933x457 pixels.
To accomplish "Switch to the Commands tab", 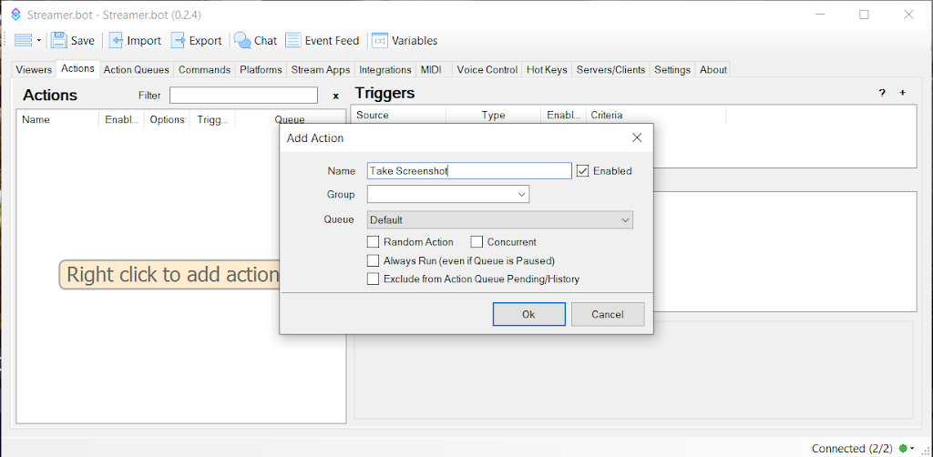I will tap(204, 70).
